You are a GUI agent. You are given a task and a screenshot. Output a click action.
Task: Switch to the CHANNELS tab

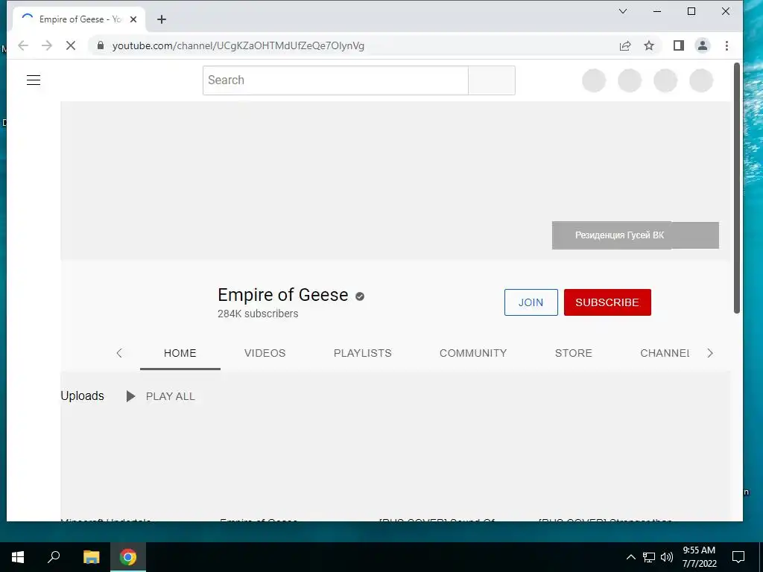click(x=665, y=353)
